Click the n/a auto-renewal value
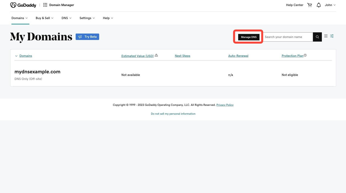Screen dimensions: 346x193 point(230,75)
